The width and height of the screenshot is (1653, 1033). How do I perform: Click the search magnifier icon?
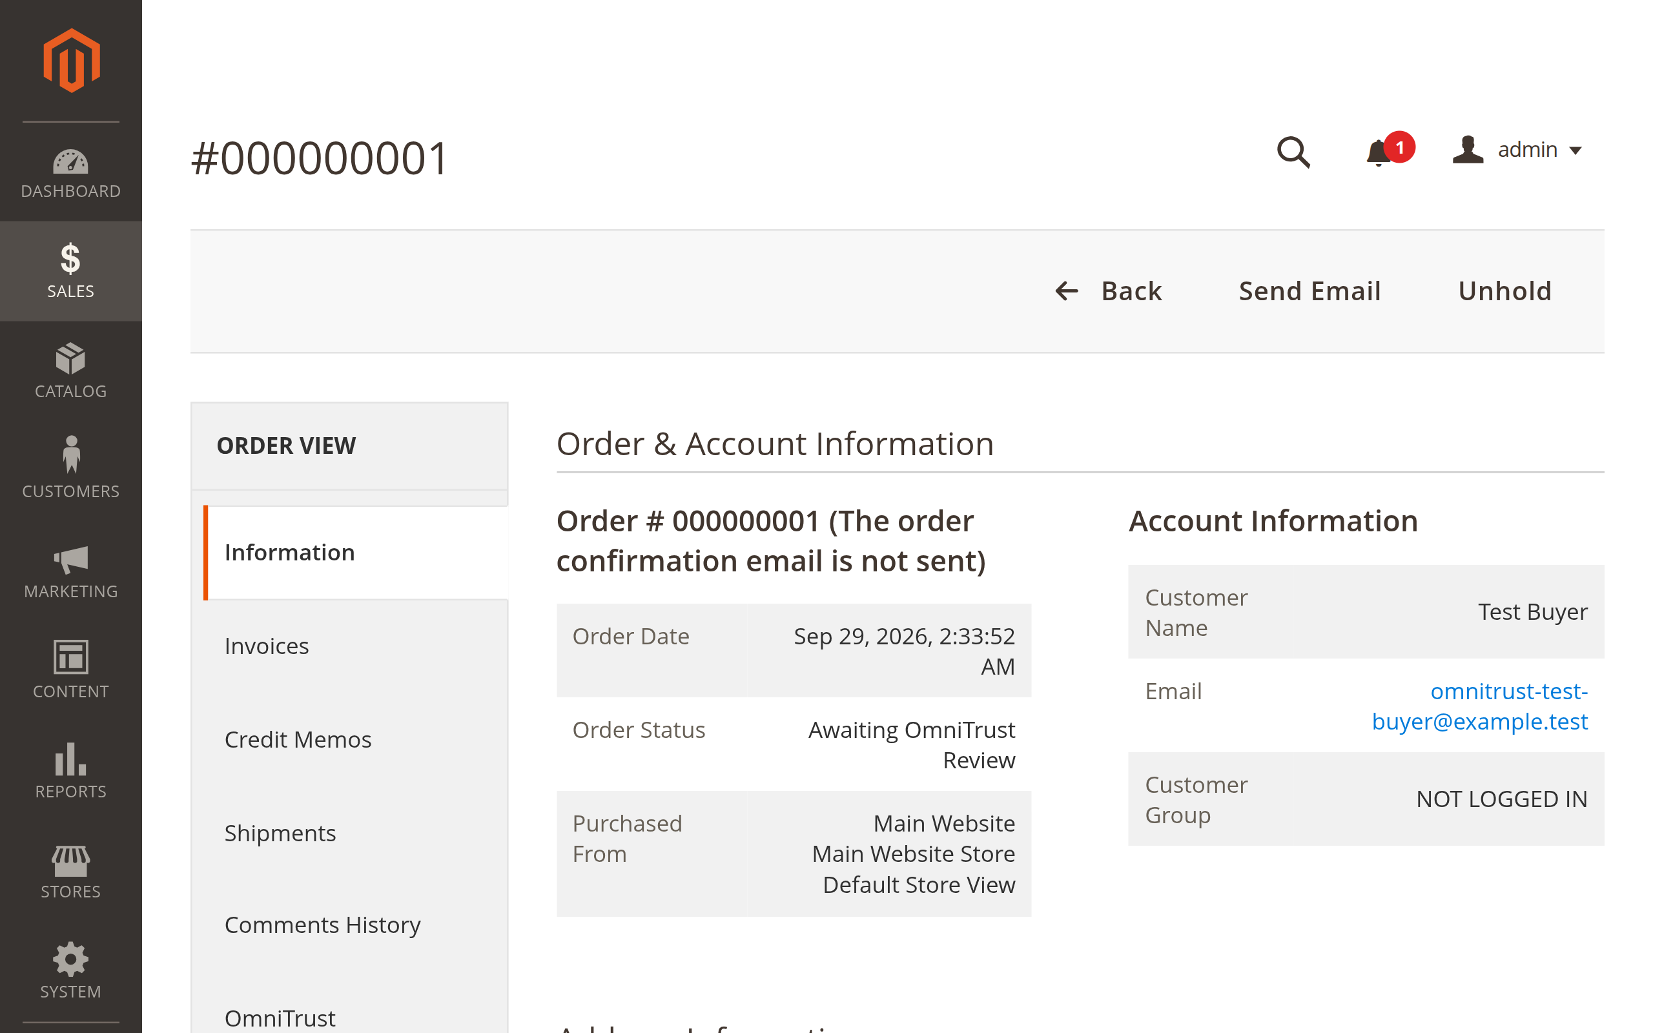coord(1293,152)
